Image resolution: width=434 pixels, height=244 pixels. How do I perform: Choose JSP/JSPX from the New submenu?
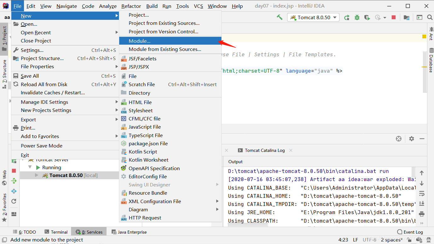(x=170, y=67)
